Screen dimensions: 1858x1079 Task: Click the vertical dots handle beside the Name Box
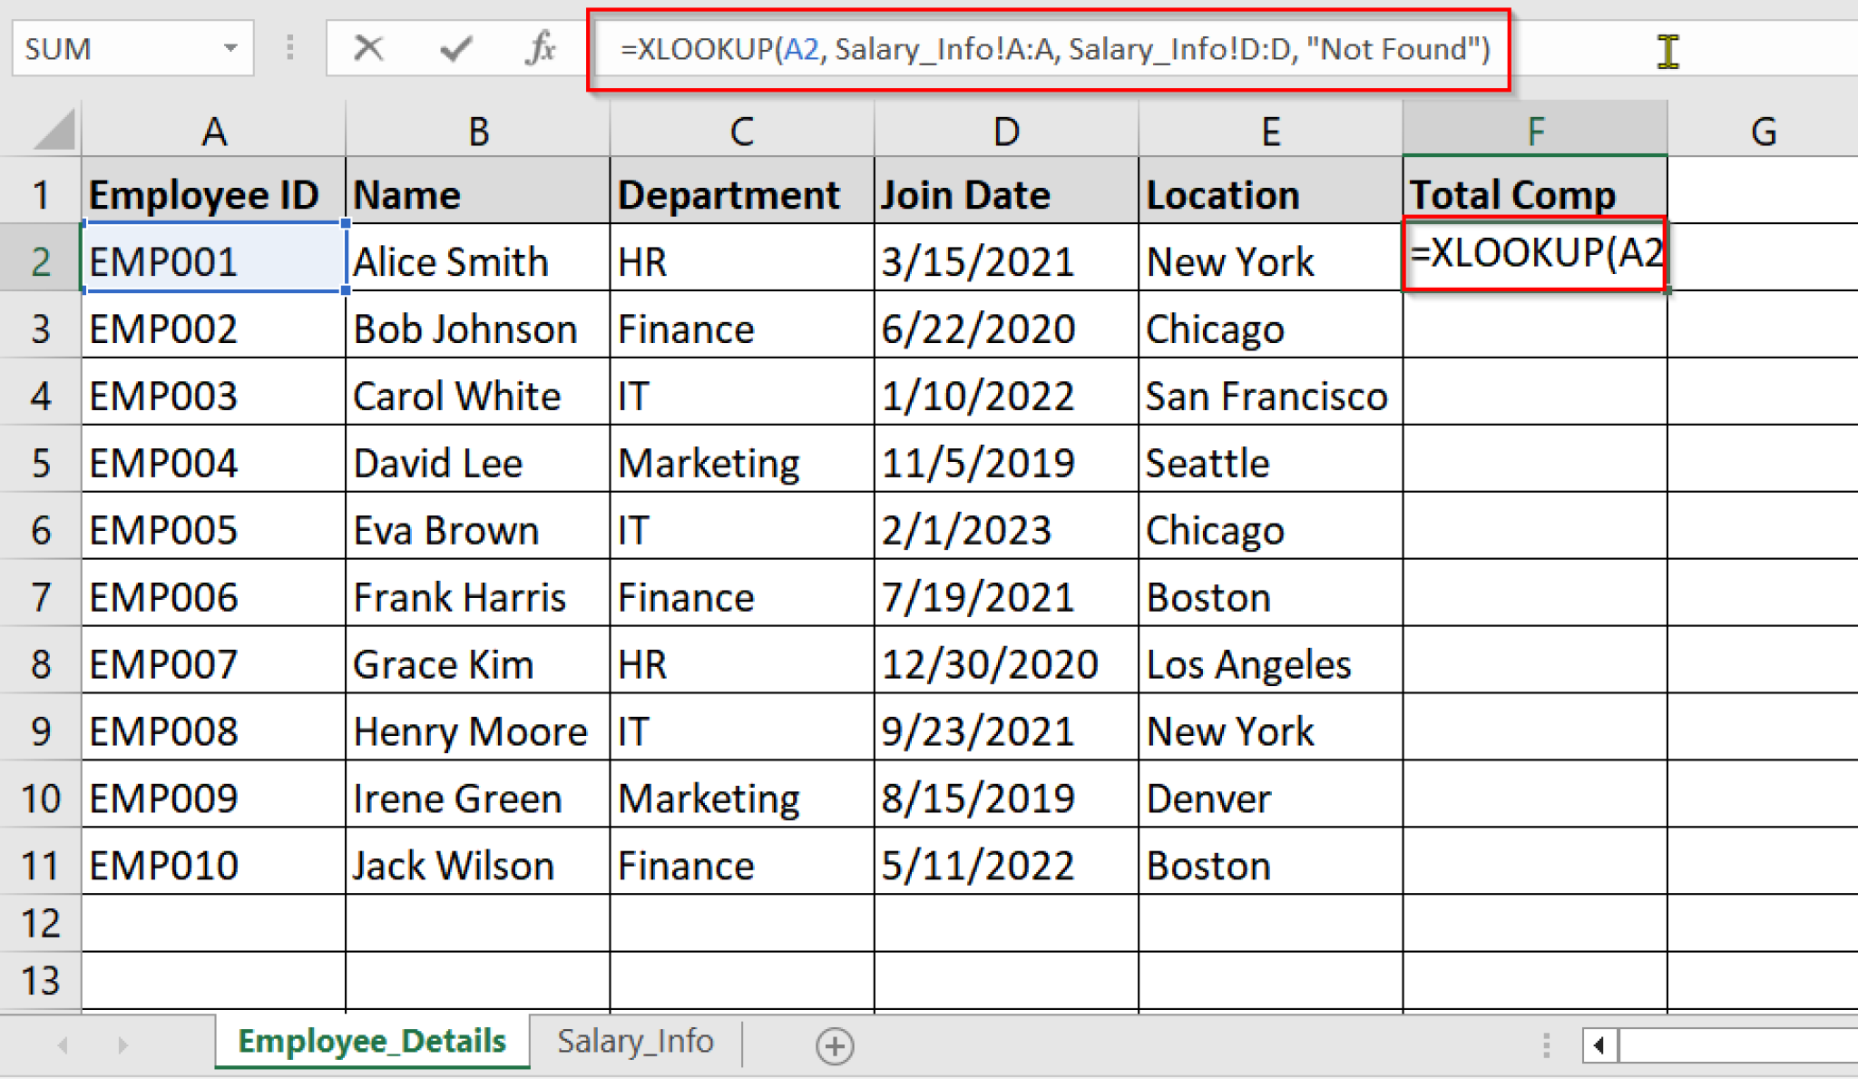(x=289, y=47)
